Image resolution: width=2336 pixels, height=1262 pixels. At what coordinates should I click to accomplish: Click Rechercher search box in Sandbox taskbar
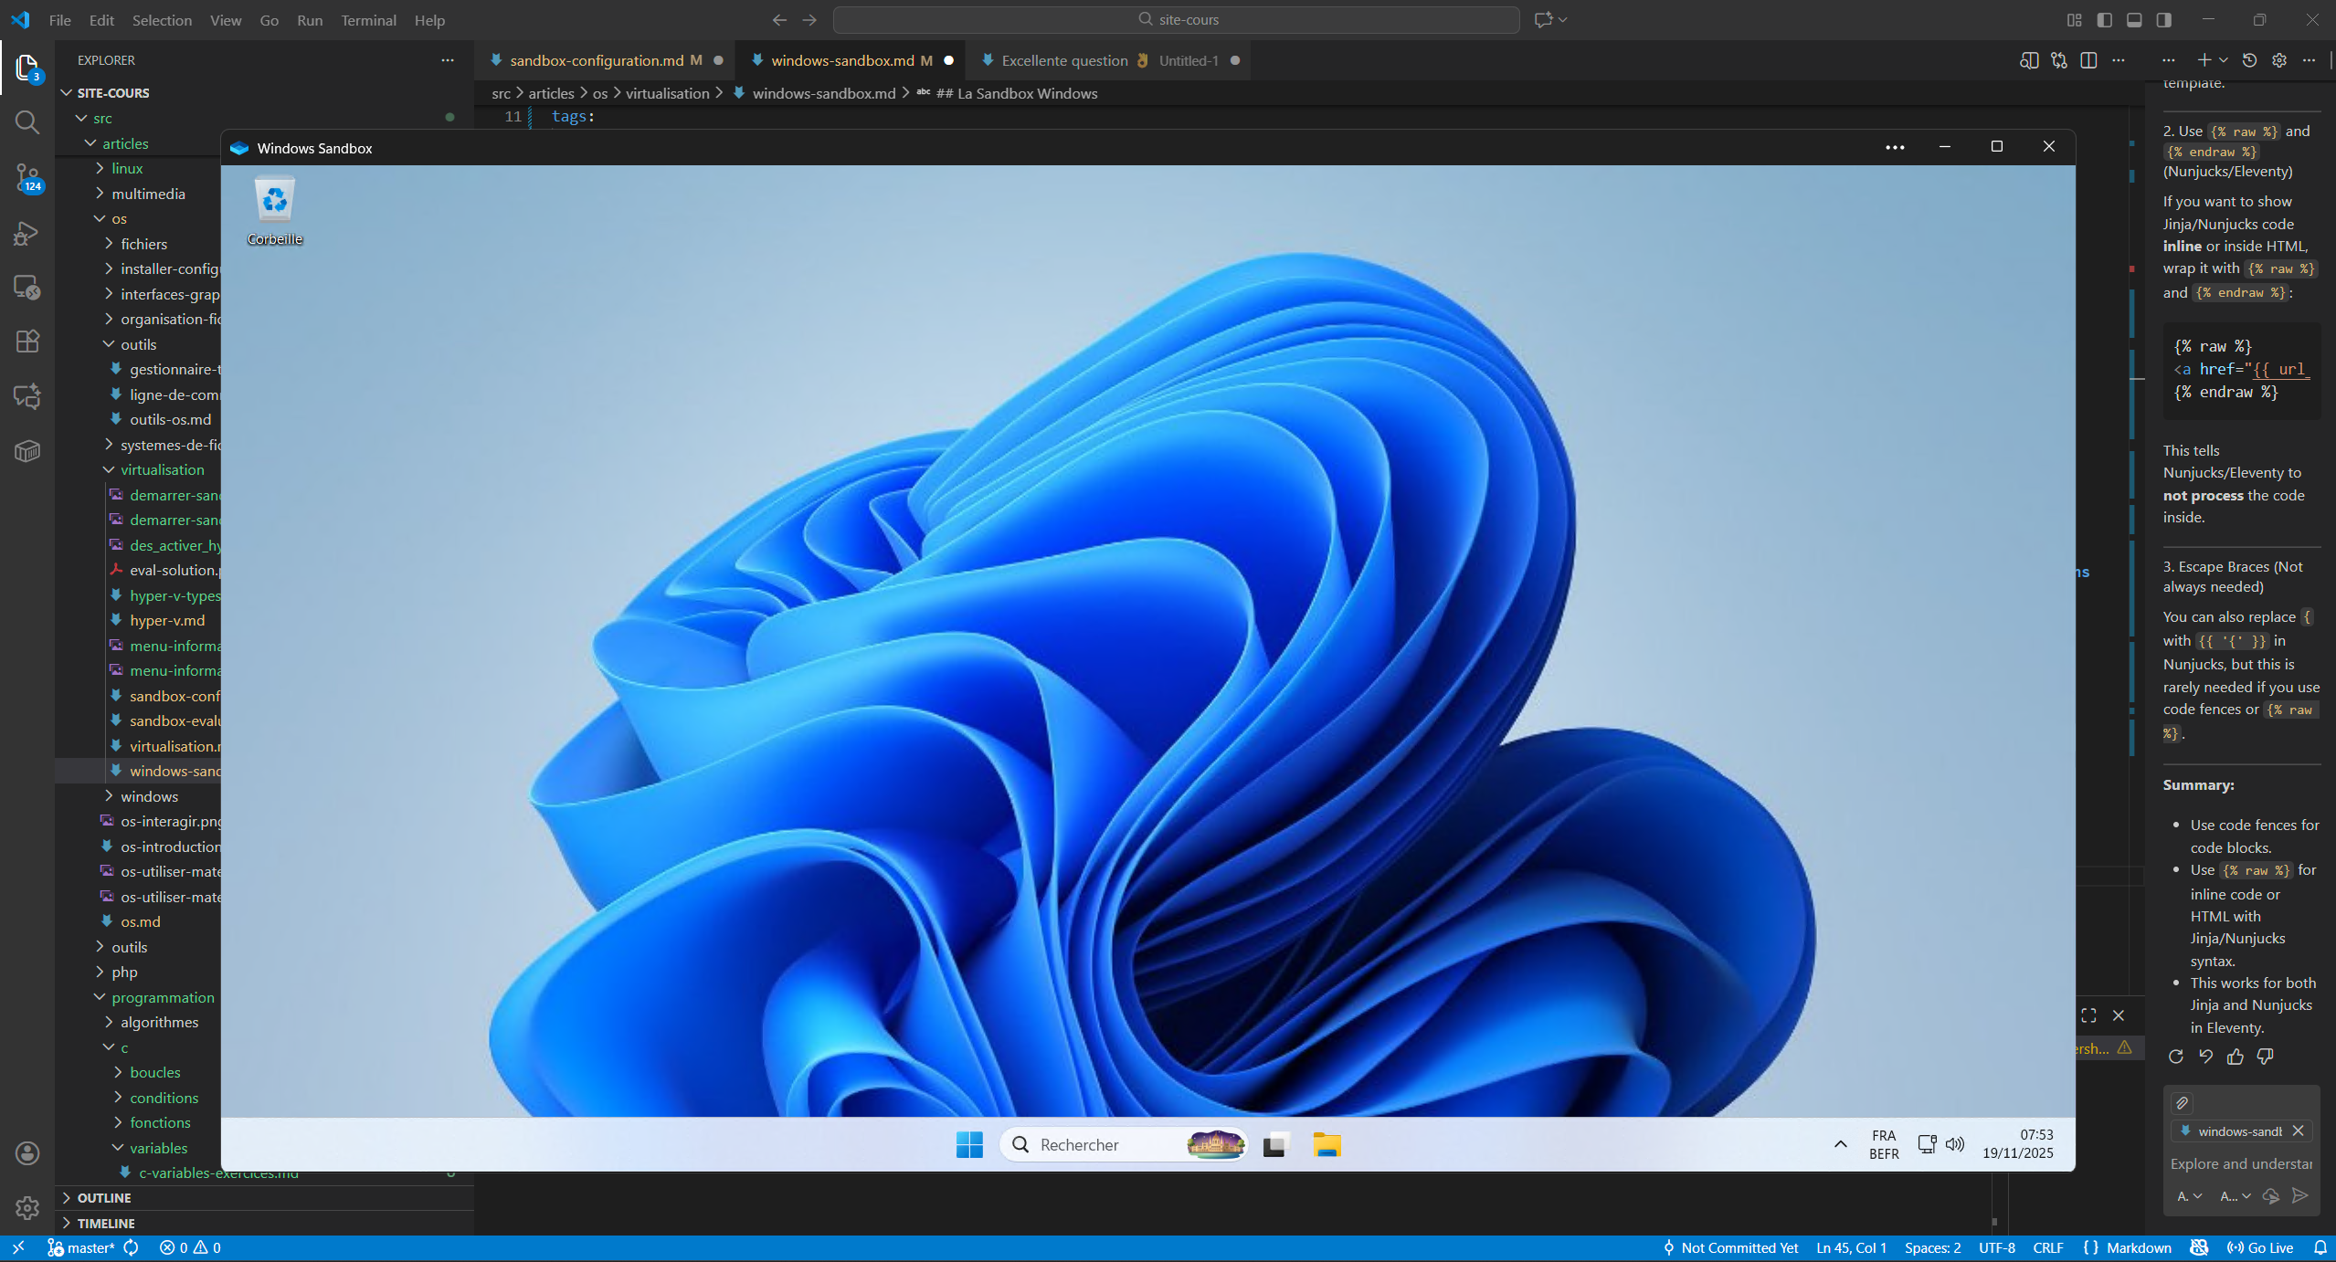point(1124,1144)
